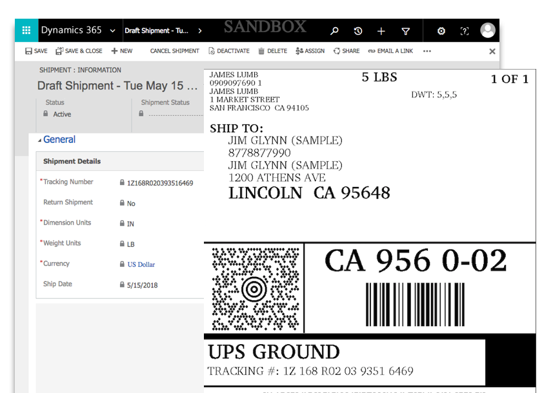The width and height of the screenshot is (553, 393).
Task: Click 1 OF 1 package count on label
Action: tap(510, 79)
